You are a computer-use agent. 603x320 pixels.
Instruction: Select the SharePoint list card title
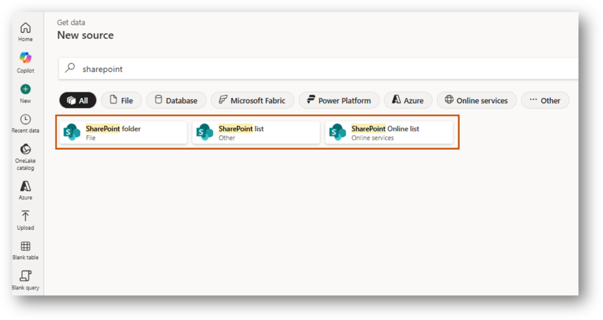click(x=241, y=128)
